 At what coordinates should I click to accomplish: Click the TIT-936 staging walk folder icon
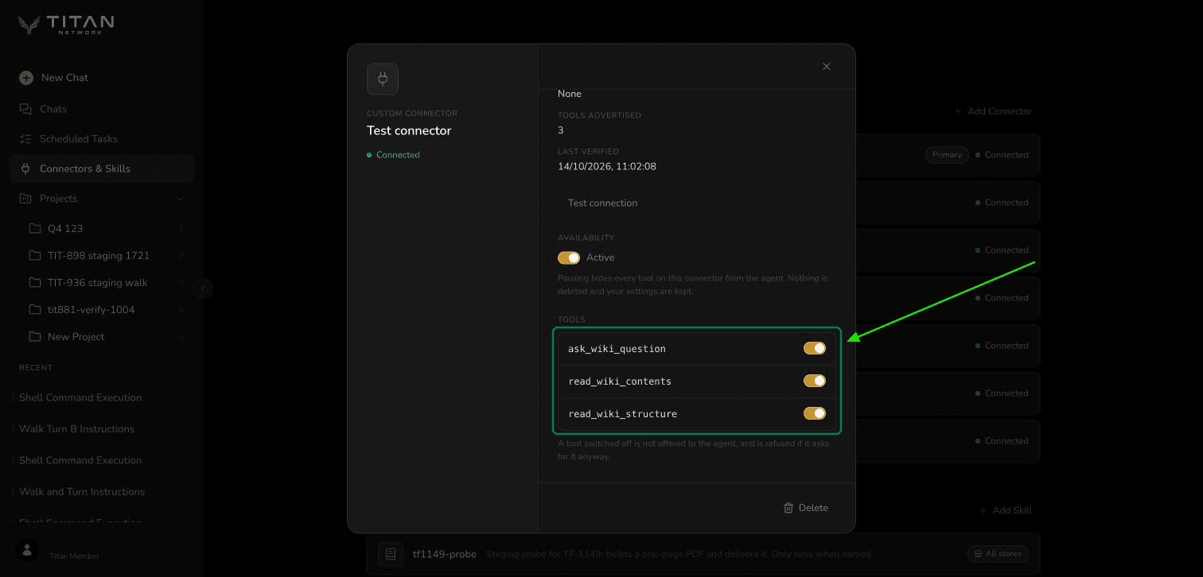coord(35,283)
